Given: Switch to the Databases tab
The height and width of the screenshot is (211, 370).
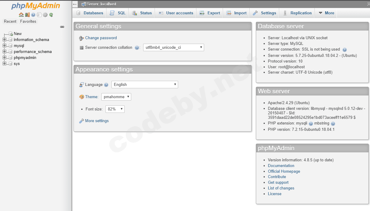Looking at the screenshot, I should [x=89, y=13].
